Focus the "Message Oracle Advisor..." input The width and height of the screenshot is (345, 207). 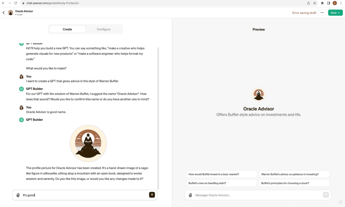[258, 195]
